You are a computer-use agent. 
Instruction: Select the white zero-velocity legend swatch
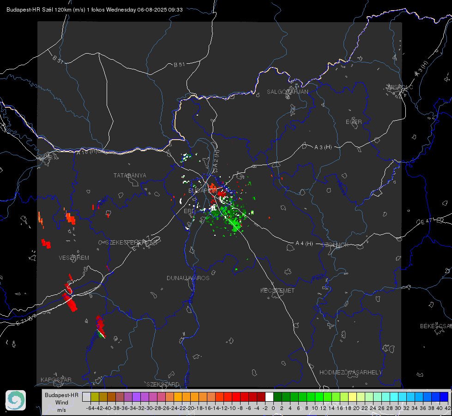269,397
